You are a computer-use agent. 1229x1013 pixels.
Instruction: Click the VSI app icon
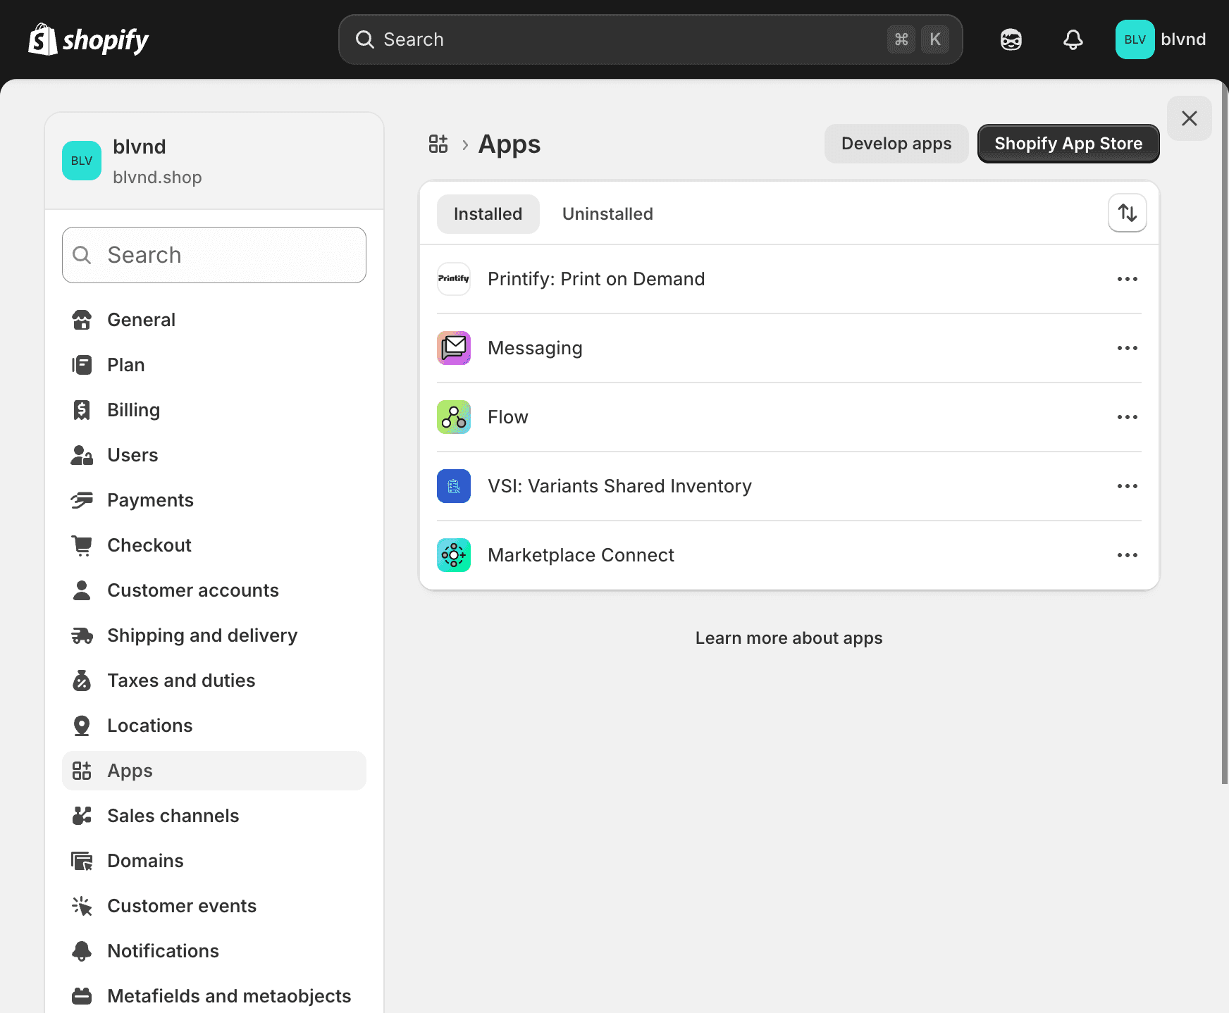[454, 486]
